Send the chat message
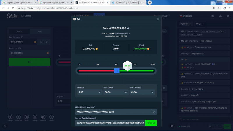The height and width of the screenshot is (131, 233). [227, 126]
